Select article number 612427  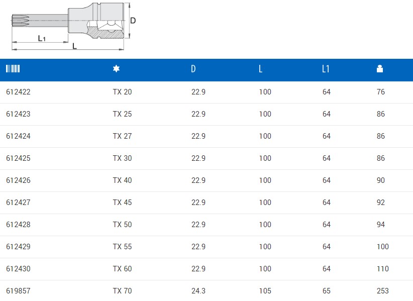click(x=18, y=203)
